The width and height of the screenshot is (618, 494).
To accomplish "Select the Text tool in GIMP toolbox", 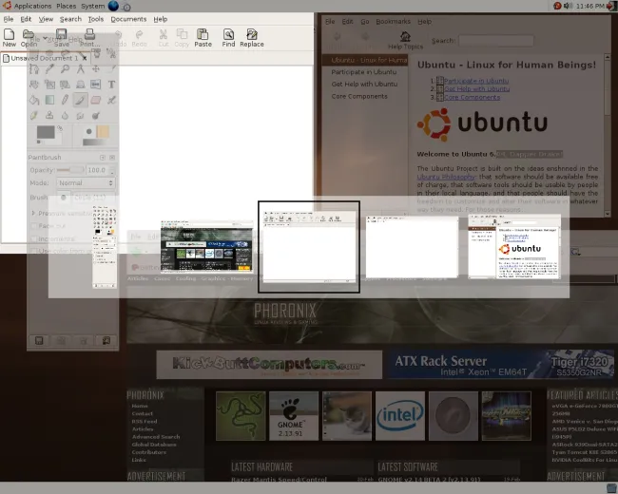I will (x=111, y=85).
